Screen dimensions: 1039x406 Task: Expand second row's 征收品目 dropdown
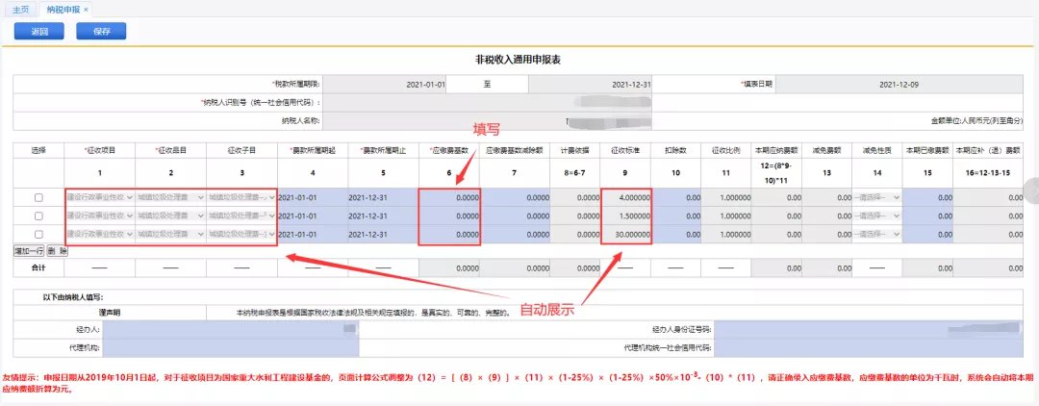170,216
